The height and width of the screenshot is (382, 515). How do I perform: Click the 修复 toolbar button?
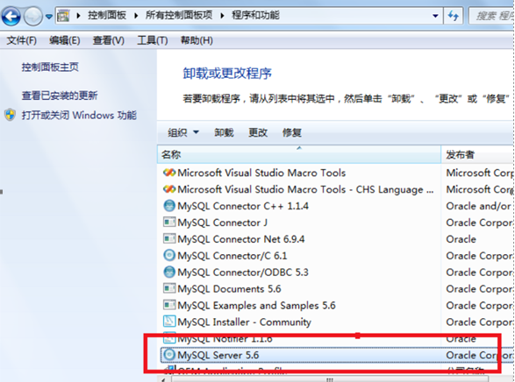[x=292, y=132]
